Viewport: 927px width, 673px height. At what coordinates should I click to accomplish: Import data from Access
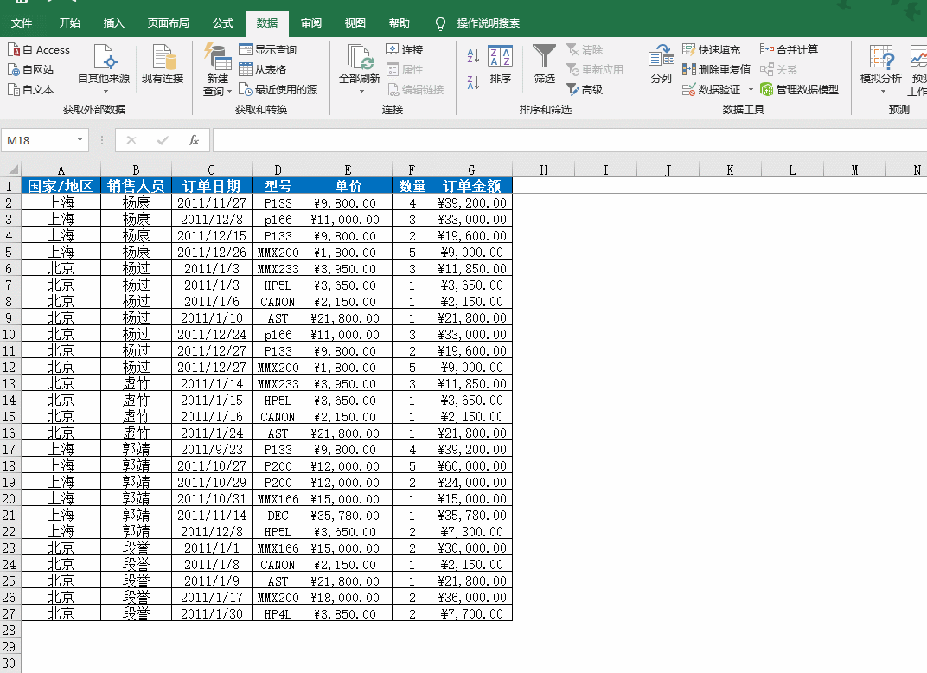(x=39, y=50)
